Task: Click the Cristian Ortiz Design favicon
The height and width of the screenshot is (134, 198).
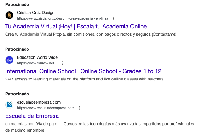Action: click(9, 15)
